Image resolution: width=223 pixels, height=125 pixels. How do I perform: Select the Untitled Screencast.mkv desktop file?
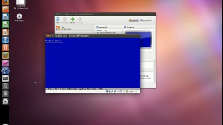21,5
